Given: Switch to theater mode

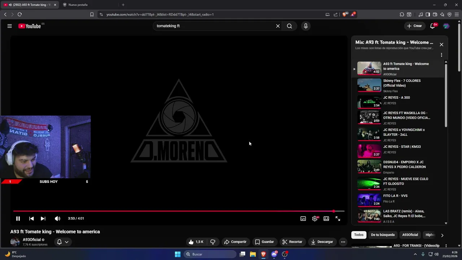Looking at the screenshot, I should tap(326, 218).
